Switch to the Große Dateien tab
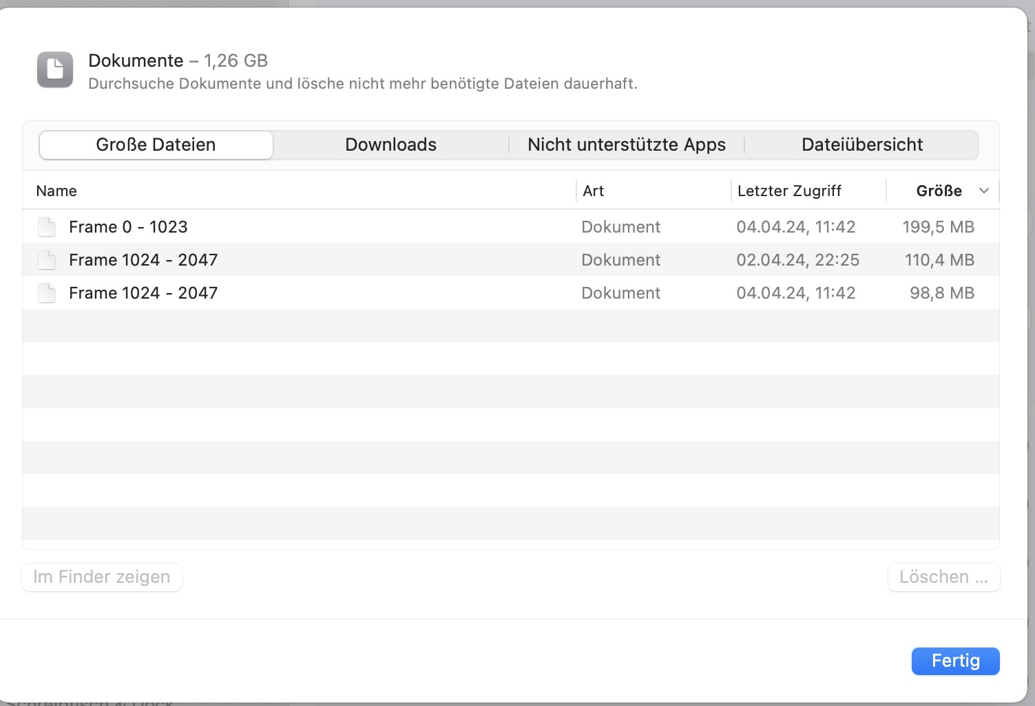 click(x=156, y=145)
